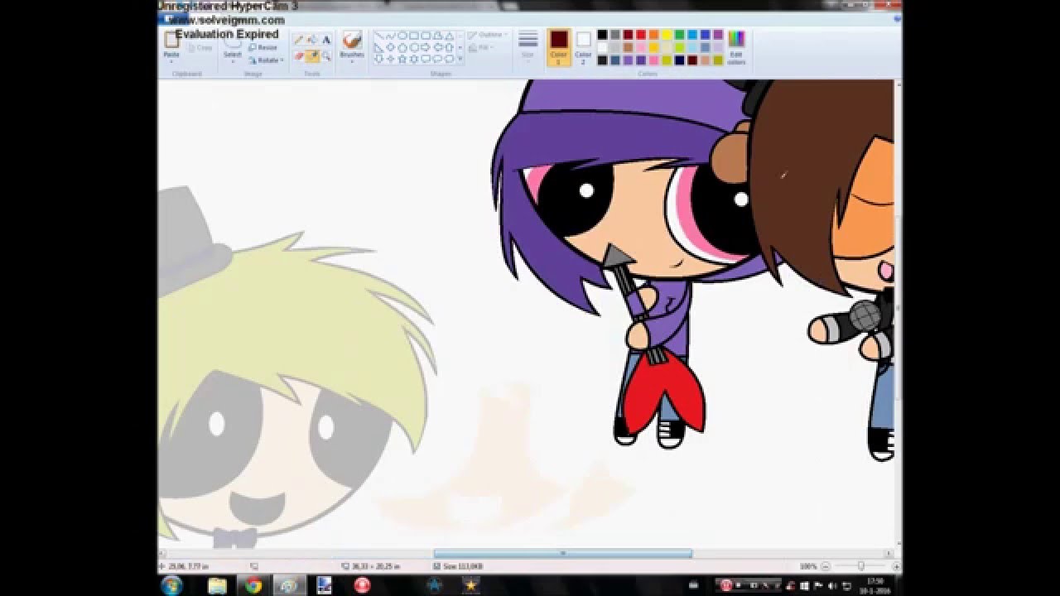
Task: Click the Brushes tool icon
Action: 352,41
